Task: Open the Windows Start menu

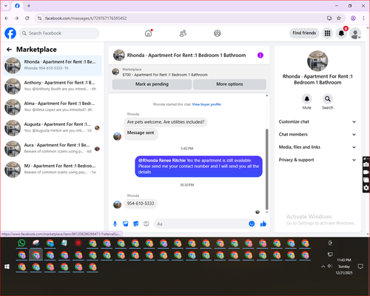Action: pos(7,266)
